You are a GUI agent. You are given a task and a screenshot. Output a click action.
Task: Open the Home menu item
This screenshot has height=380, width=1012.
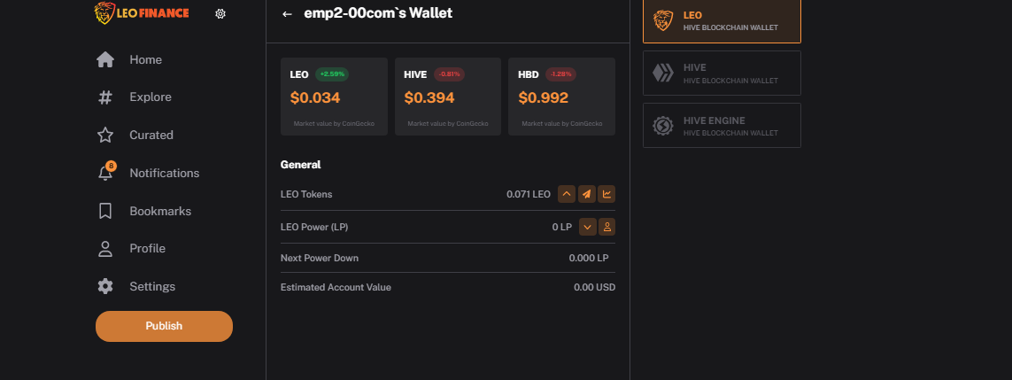coord(145,59)
